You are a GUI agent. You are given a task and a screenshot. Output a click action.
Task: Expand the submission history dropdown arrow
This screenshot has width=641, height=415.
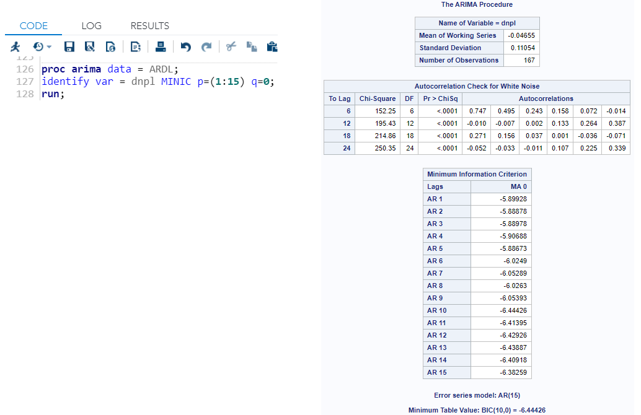[50, 46]
